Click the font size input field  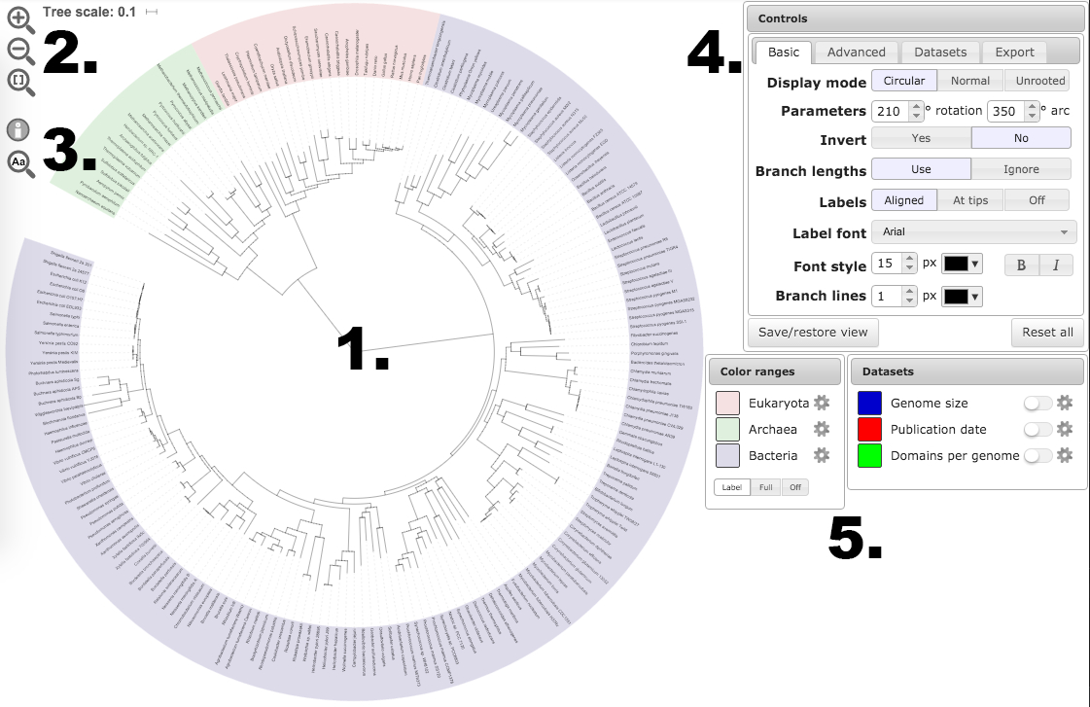coord(887,263)
